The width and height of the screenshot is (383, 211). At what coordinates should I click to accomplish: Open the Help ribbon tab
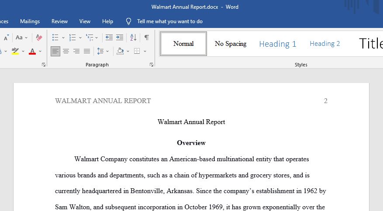tap(107, 21)
